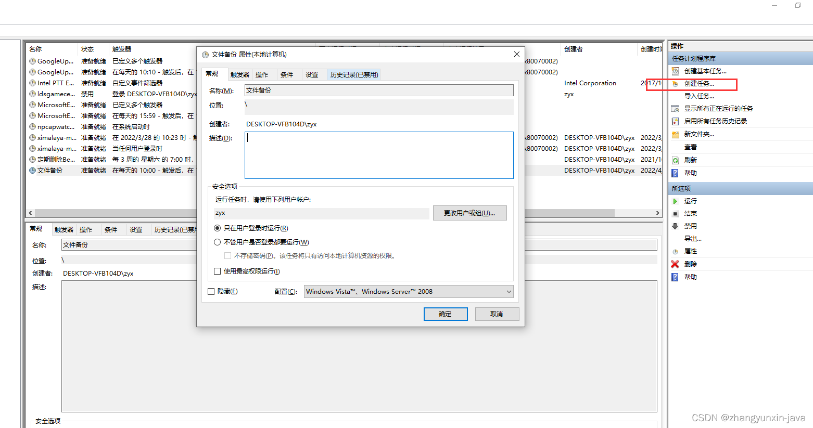
Task: Click the 描述 text area in the dialog
Action: [379, 155]
